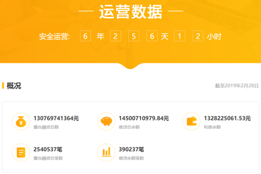261x174 pixels.
Task: Click the piggy bank icon
Action: point(106,121)
